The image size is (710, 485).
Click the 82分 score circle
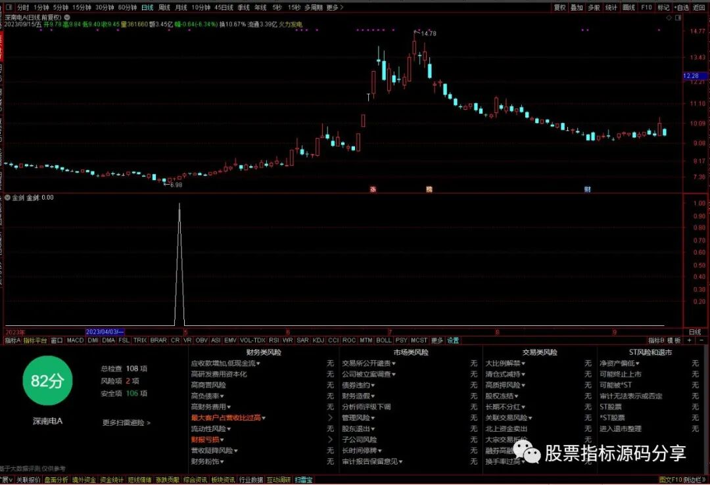click(x=47, y=381)
